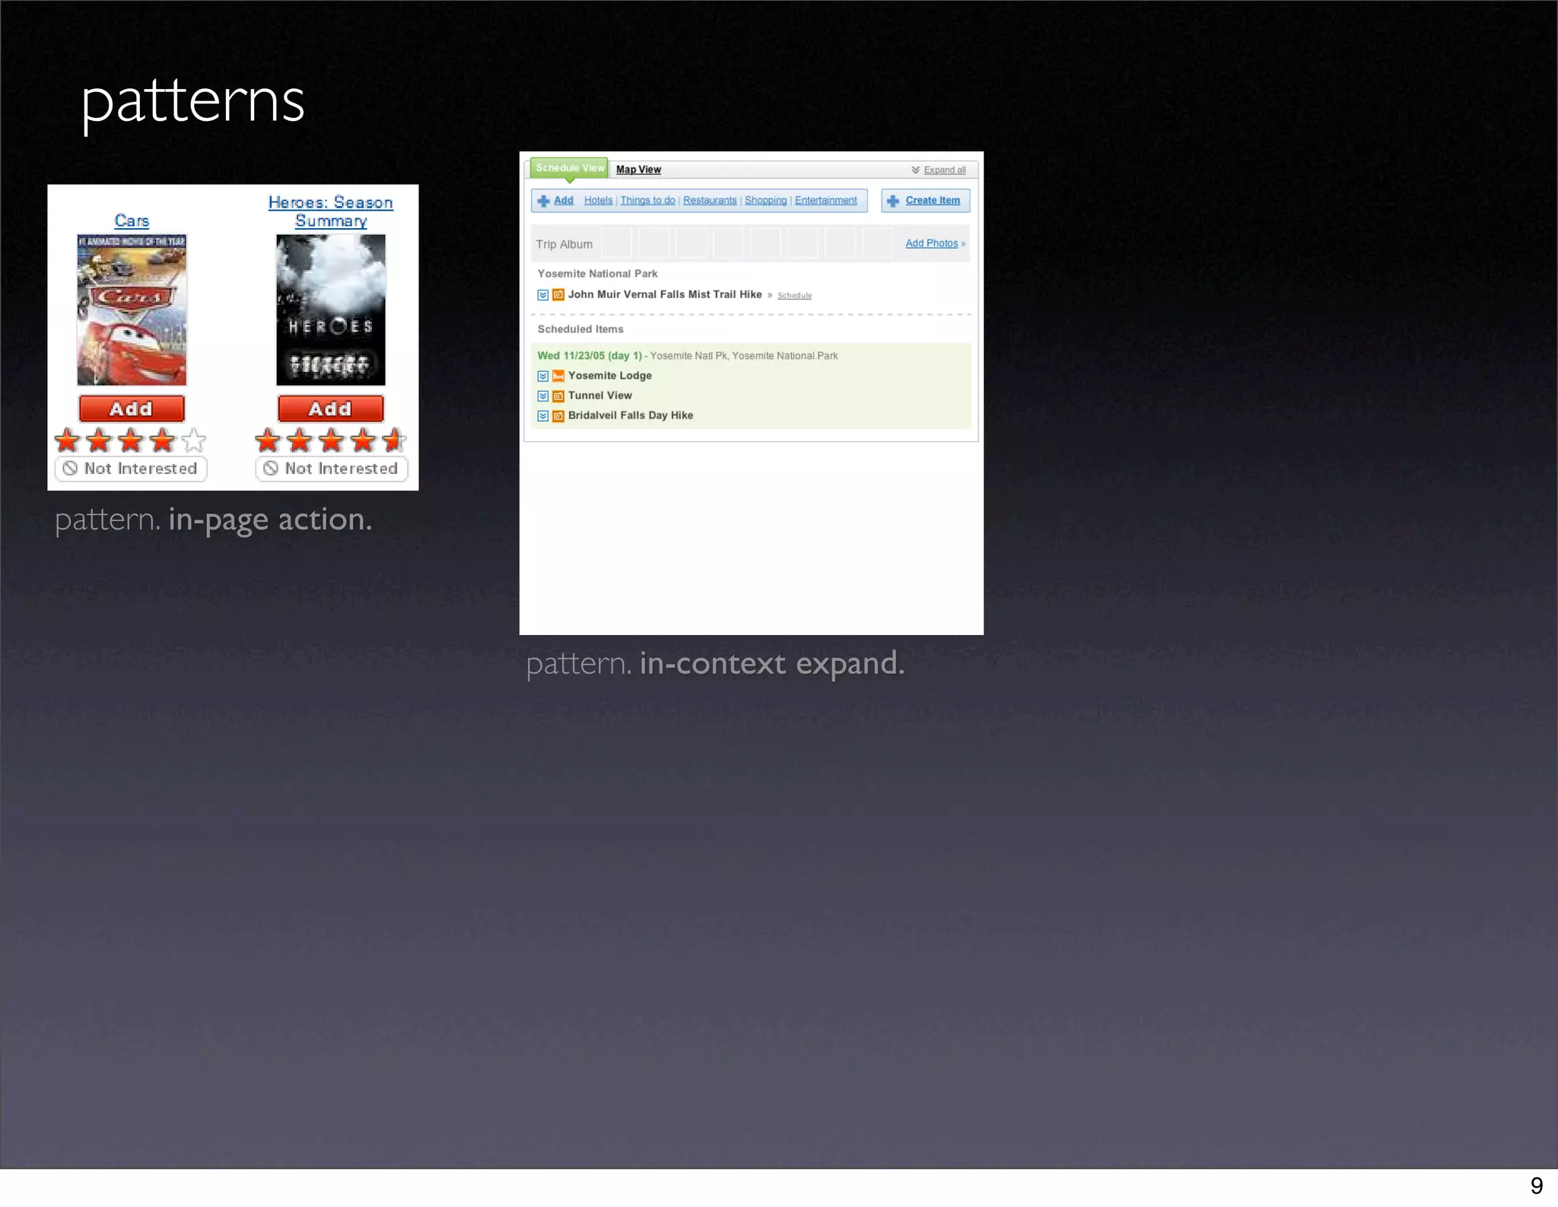Click Not Interested under Heroes Season Summary

tap(332, 469)
